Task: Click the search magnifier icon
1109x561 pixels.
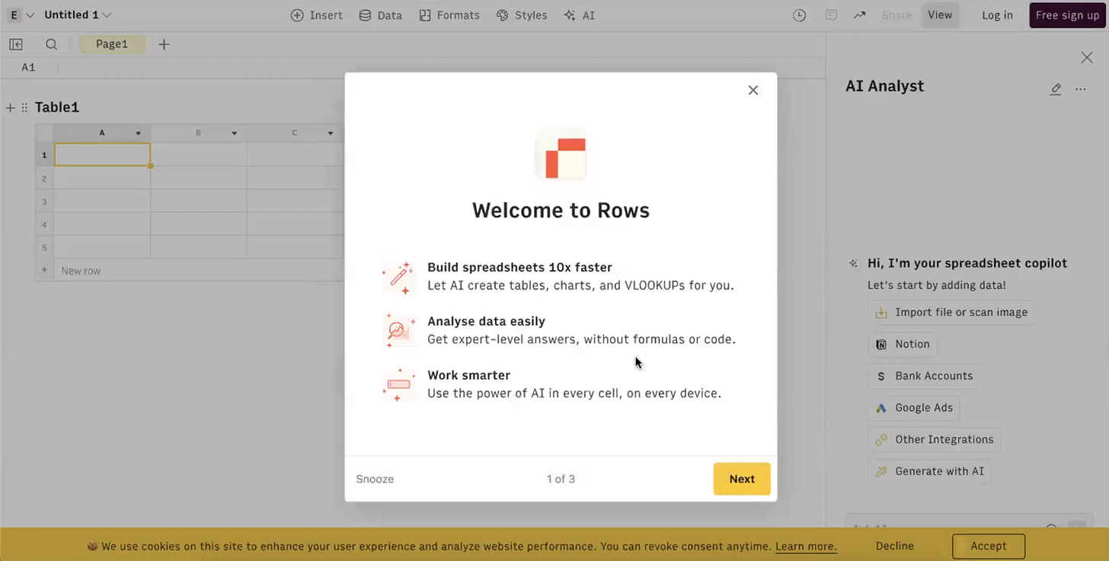Action: (x=51, y=44)
